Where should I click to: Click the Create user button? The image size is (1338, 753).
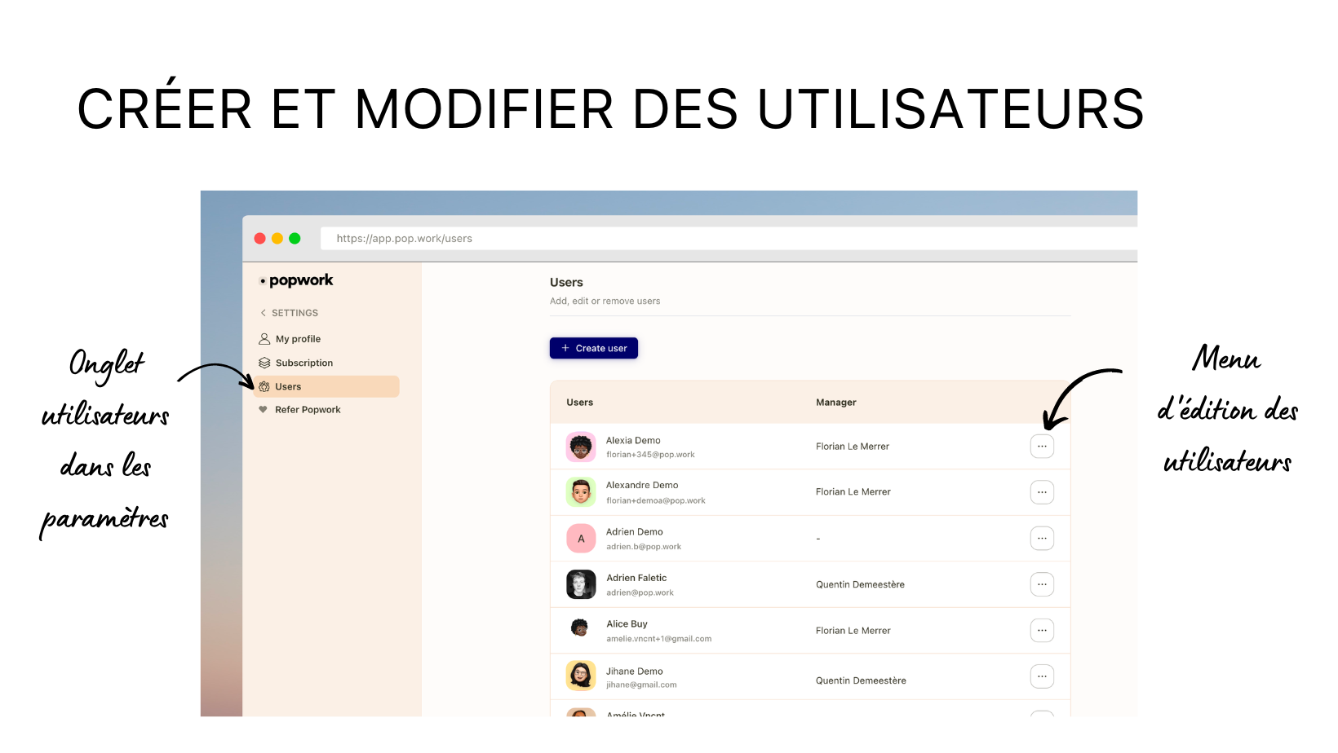coord(594,348)
